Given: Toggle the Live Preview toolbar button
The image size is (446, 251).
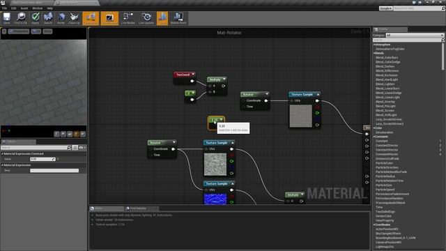Looking at the screenshot, I should click(109, 18).
